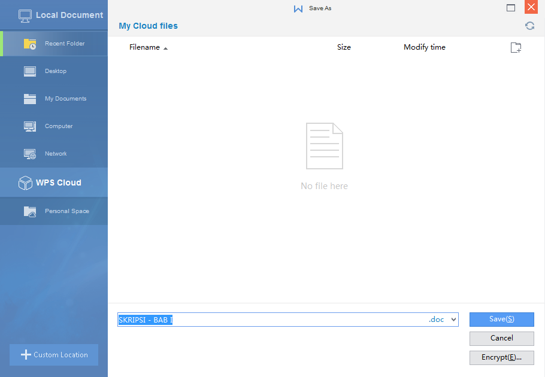Viewport: 545px width, 377px height.
Task: Click the WPS logo beside Save As
Action: 298,8
